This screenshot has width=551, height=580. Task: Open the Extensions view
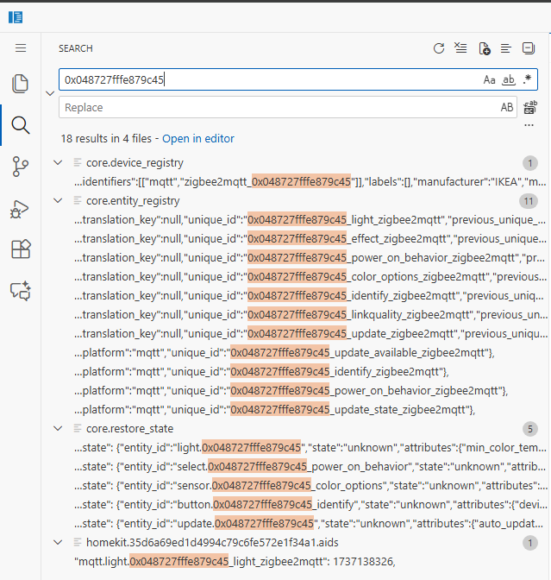20,250
